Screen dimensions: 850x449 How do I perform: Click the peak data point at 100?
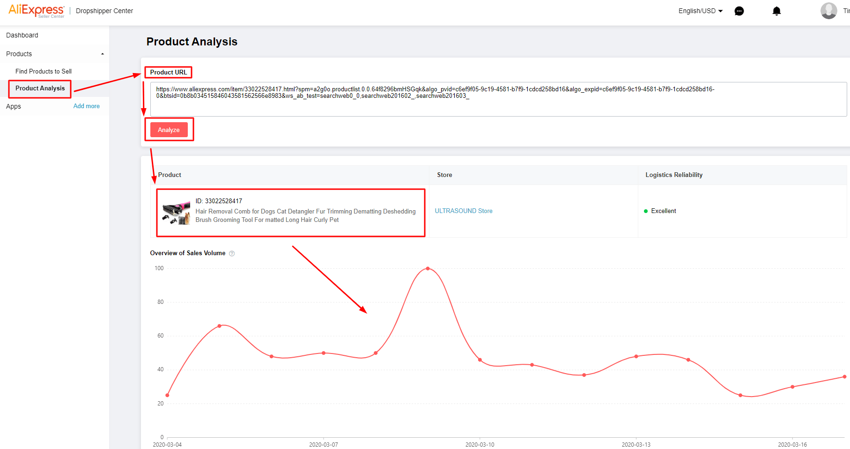pyautogui.click(x=428, y=269)
